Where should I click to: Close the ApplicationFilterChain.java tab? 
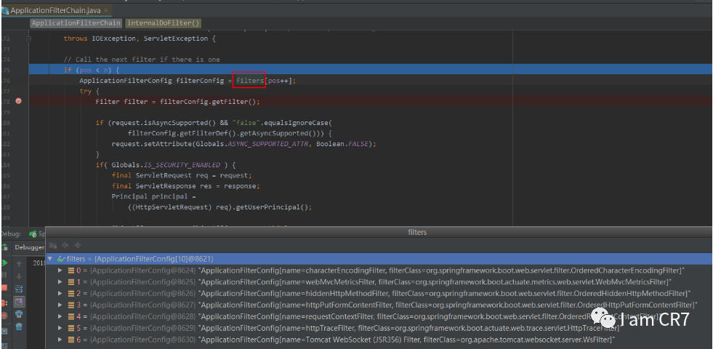(106, 10)
